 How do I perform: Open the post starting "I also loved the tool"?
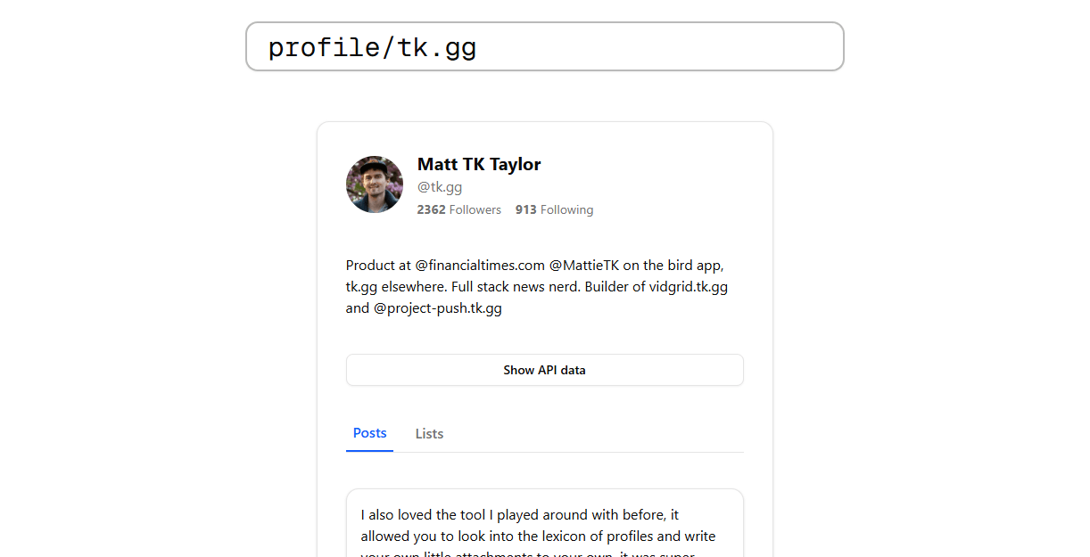(544, 524)
